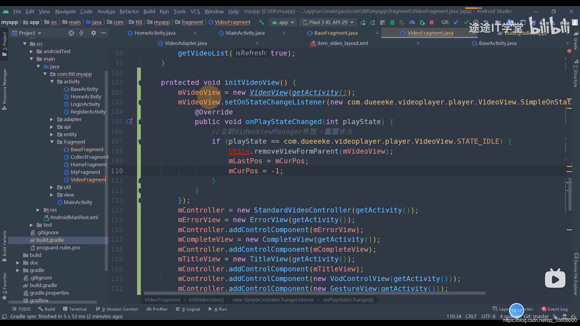Open the VCS menu

point(195,11)
